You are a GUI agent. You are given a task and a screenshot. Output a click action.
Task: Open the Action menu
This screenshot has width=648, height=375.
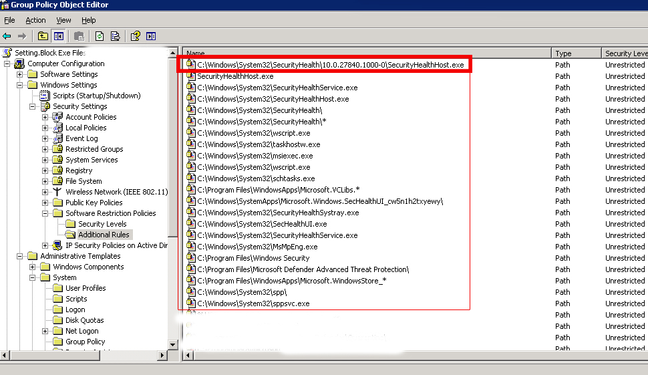pos(35,20)
